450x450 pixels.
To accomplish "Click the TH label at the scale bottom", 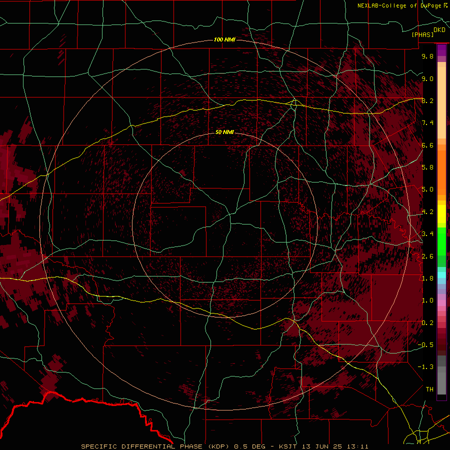I will coord(429,389).
